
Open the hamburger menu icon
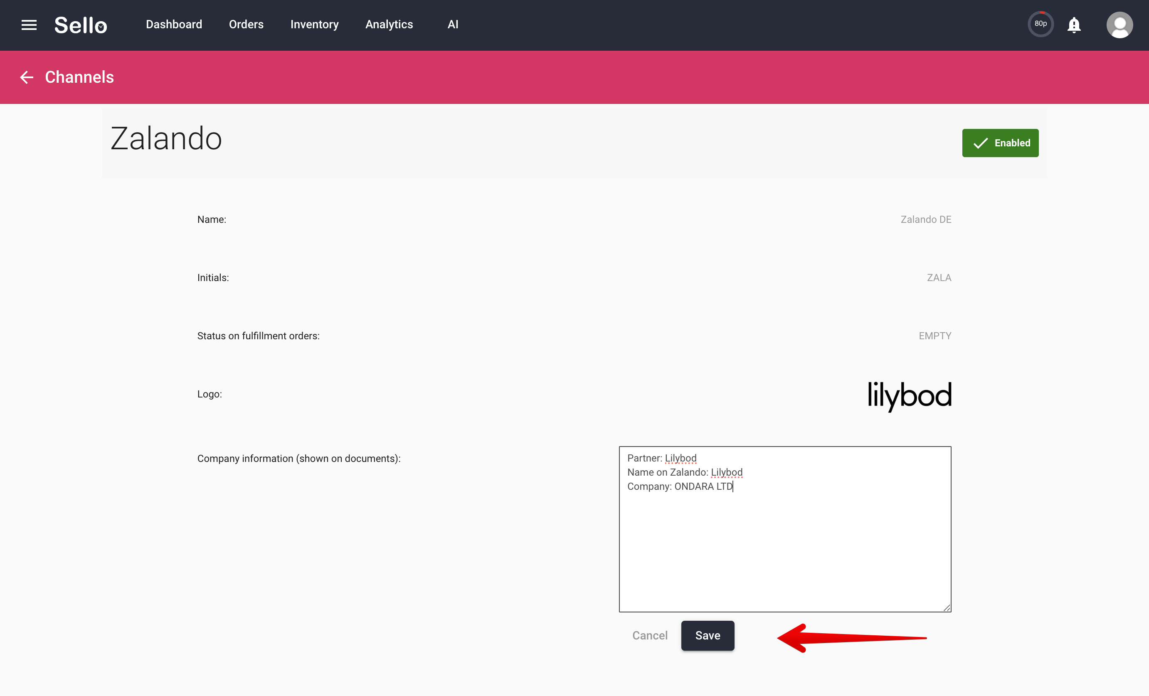pyautogui.click(x=29, y=25)
